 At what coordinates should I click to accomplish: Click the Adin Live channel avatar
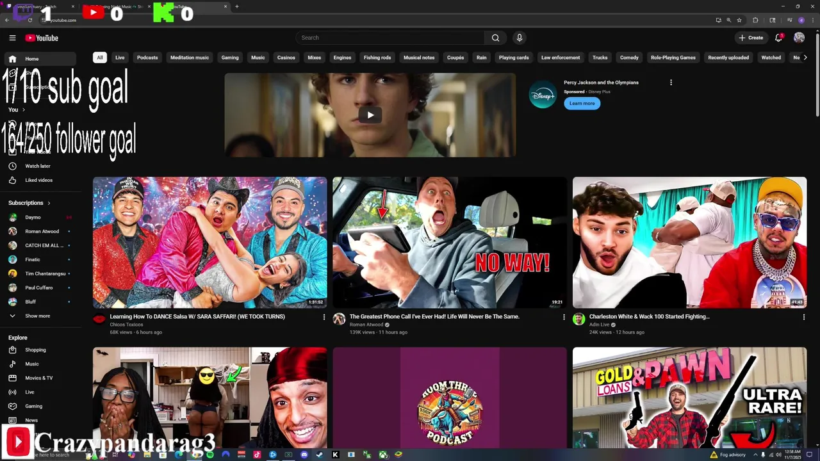tap(578, 319)
